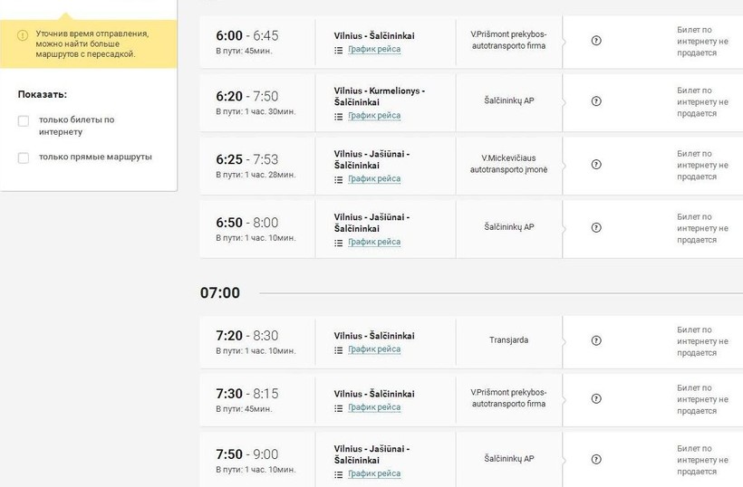Click the yellow info warning icon

coord(24,36)
